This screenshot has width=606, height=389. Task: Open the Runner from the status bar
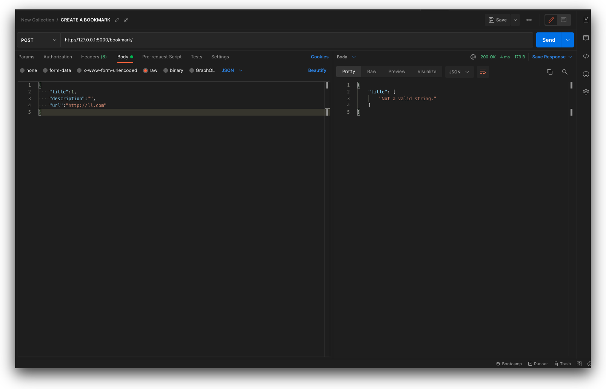[x=538, y=364]
